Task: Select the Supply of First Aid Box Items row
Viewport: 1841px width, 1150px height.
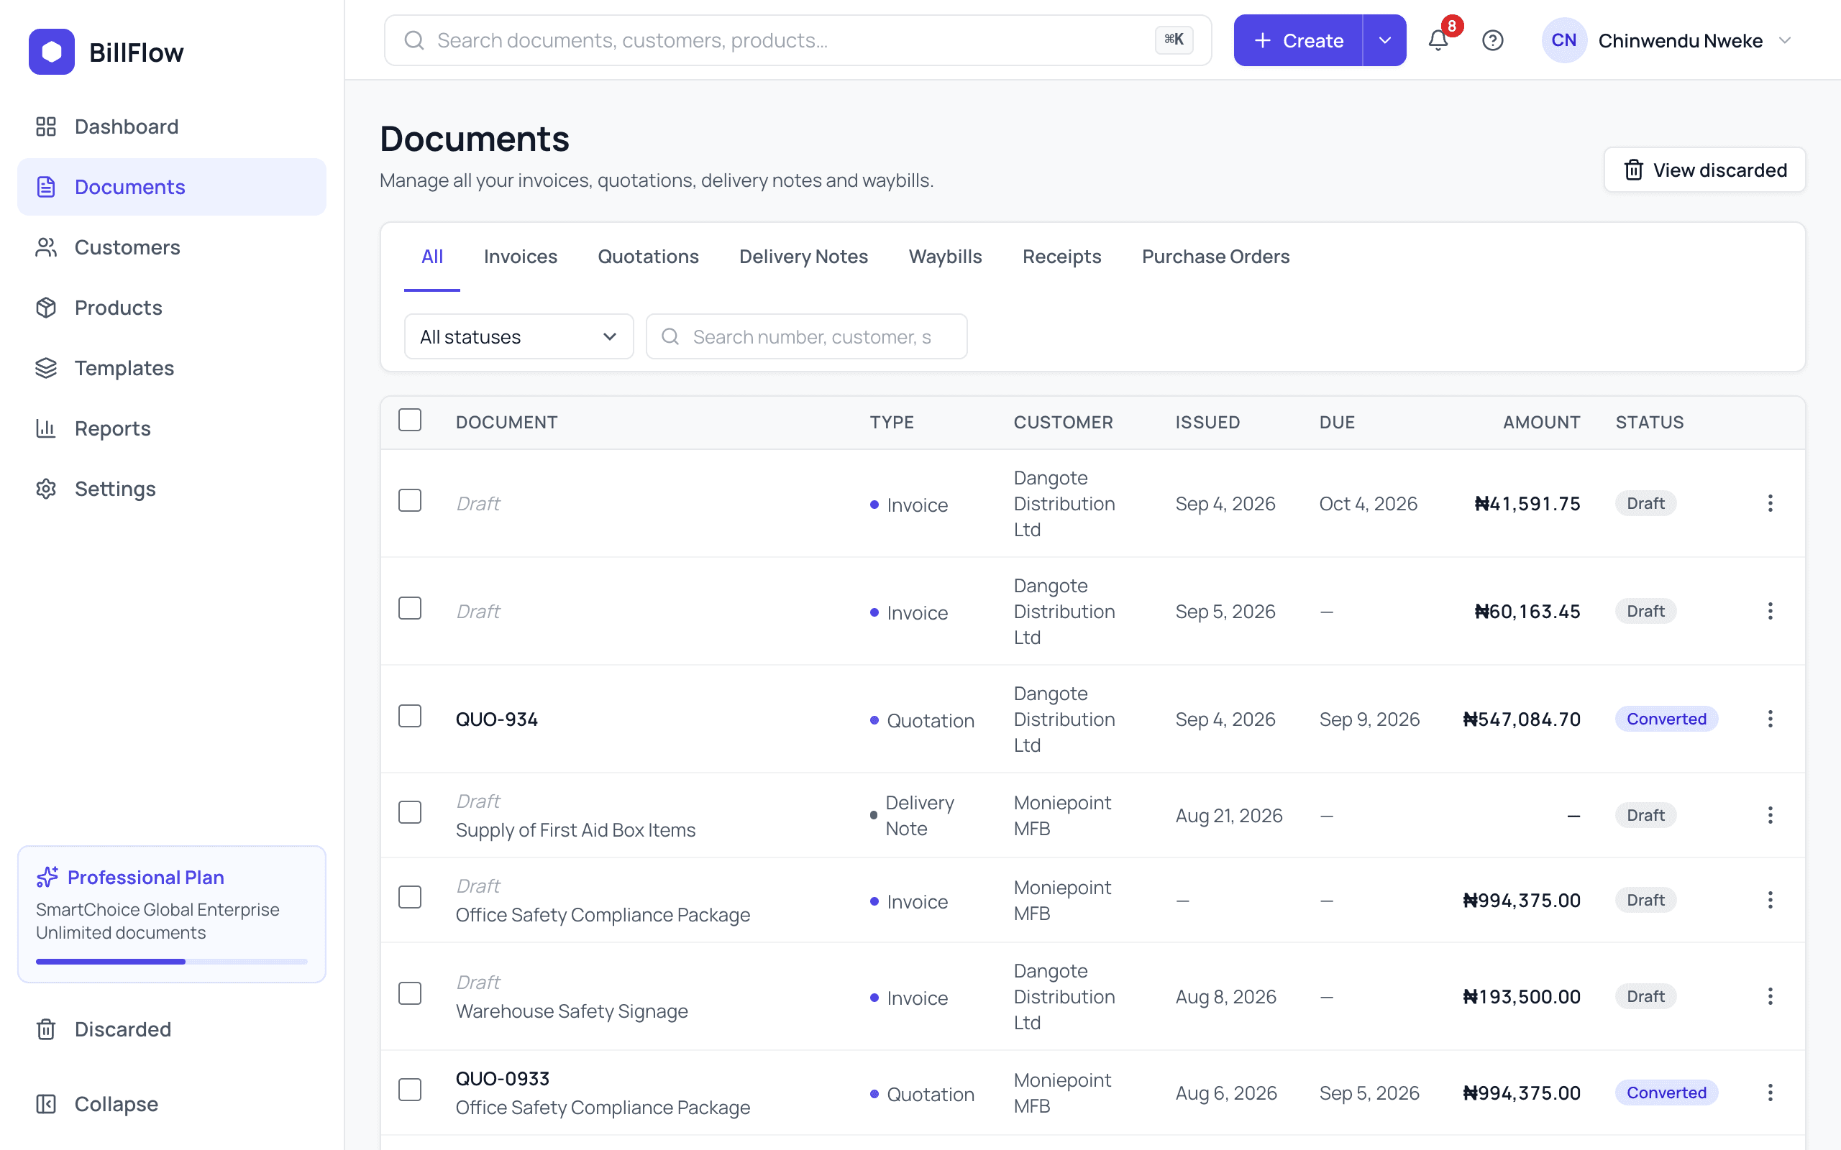Action: point(410,812)
